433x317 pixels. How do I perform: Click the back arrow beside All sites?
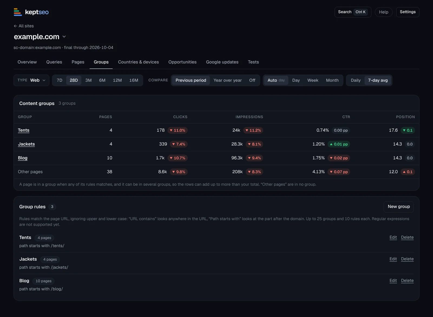15,26
